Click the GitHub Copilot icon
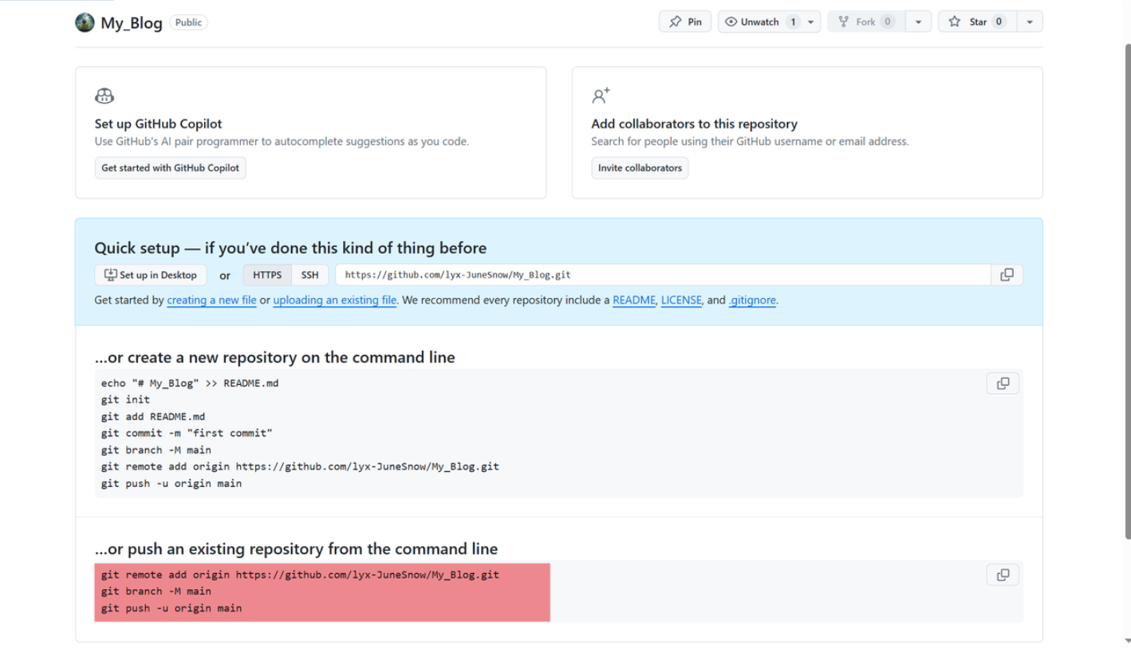 click(104, 96)
